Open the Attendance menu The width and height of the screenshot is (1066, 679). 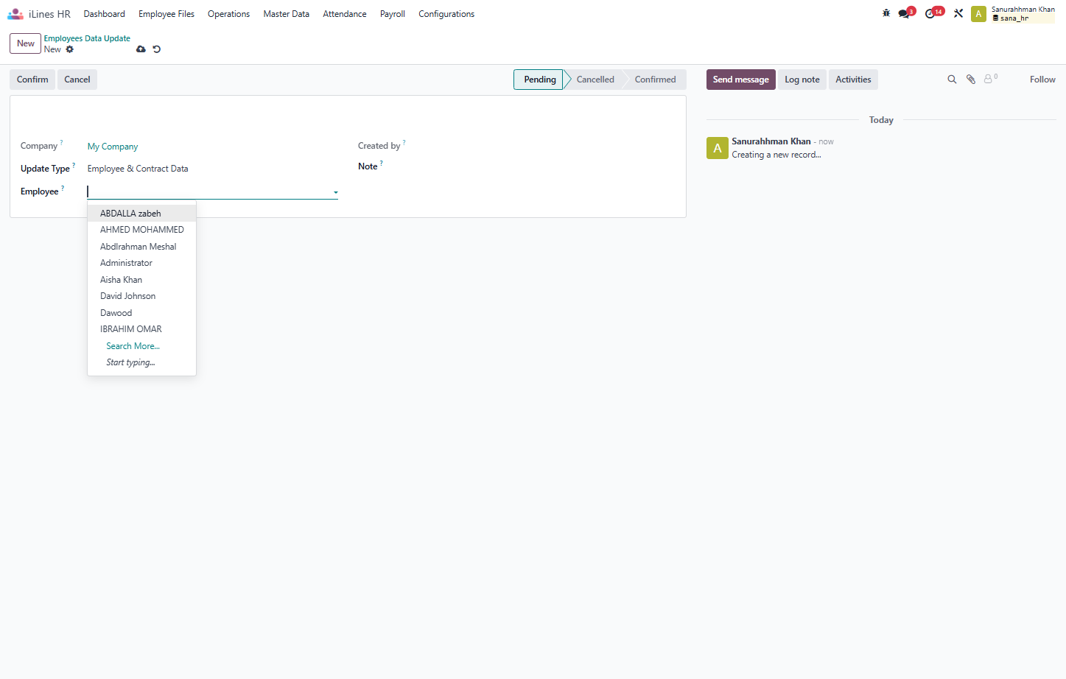click(345, 14)
